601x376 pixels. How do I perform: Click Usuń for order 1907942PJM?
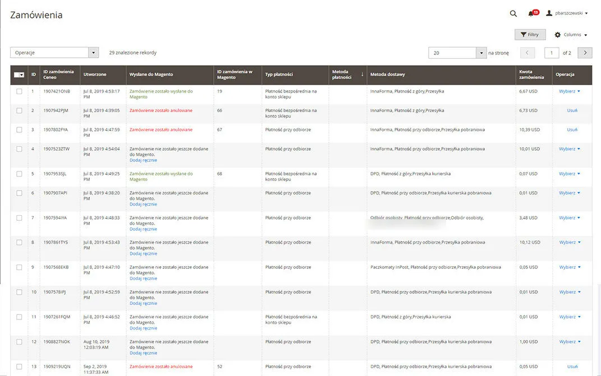point(572,110)
